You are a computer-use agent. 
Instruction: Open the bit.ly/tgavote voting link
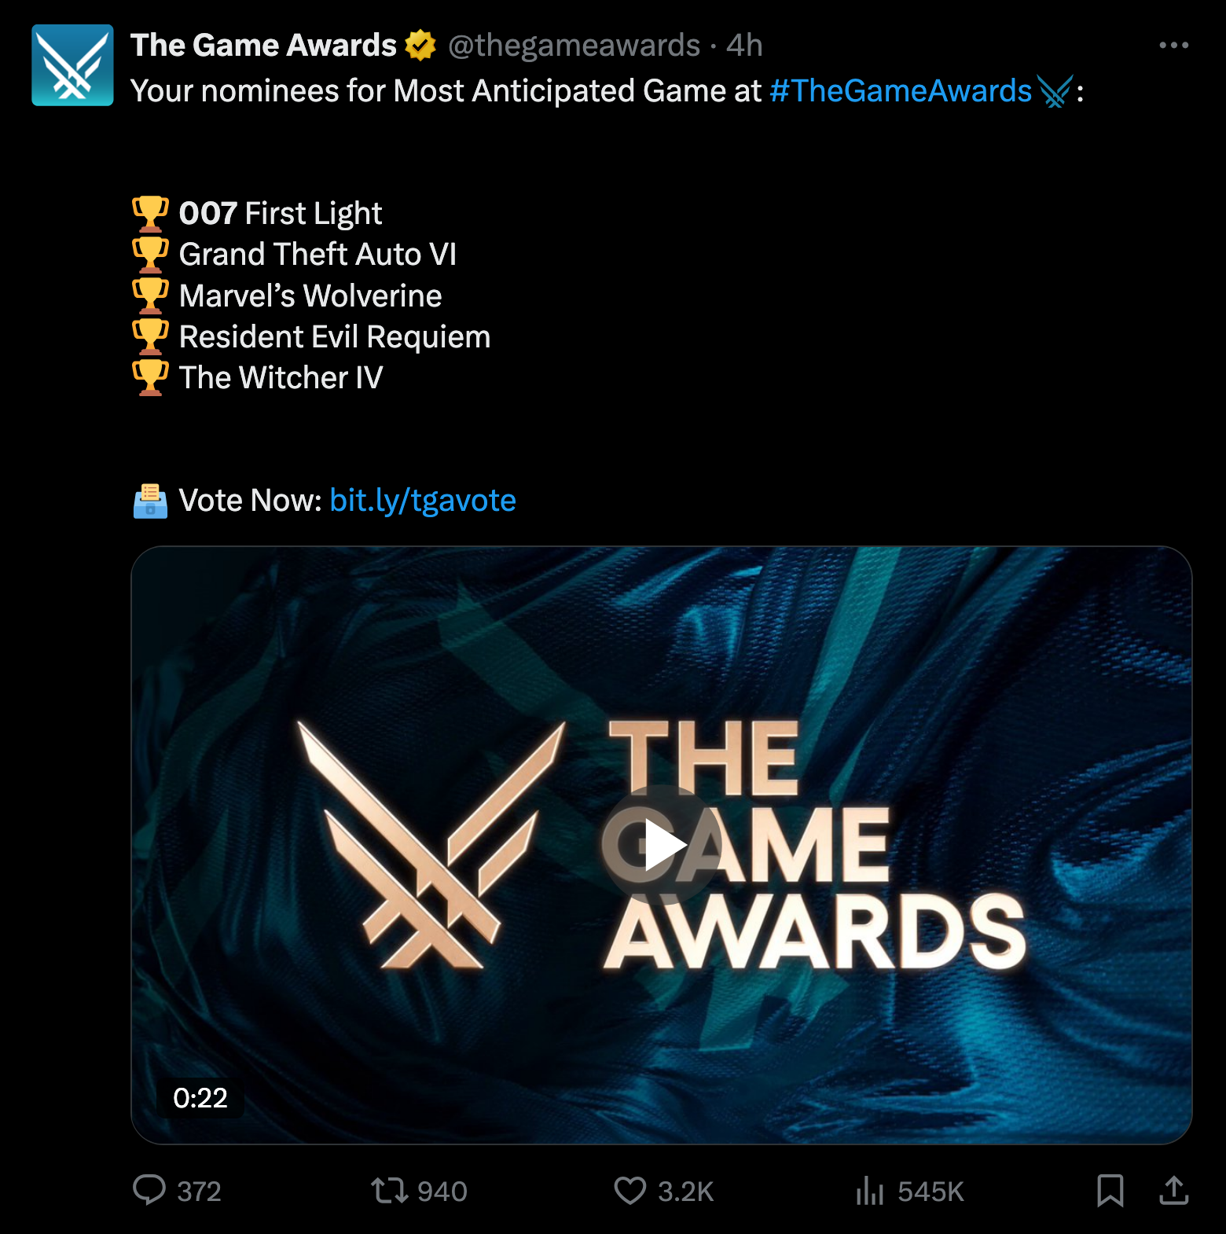pos(423,501)
